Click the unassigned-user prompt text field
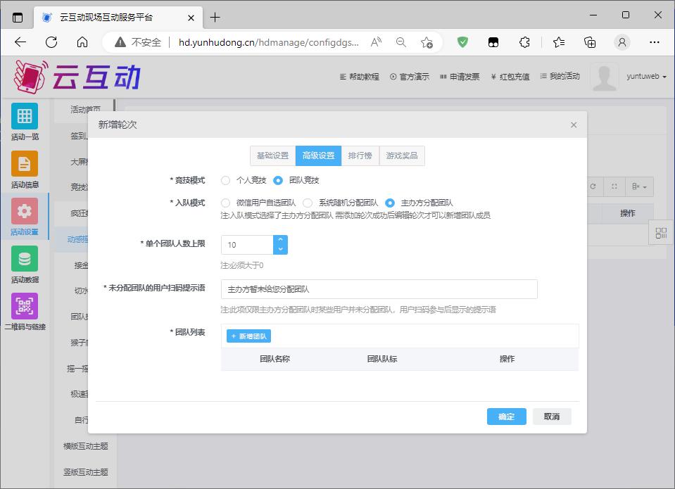675x489 pixels. tap(379, 289)
